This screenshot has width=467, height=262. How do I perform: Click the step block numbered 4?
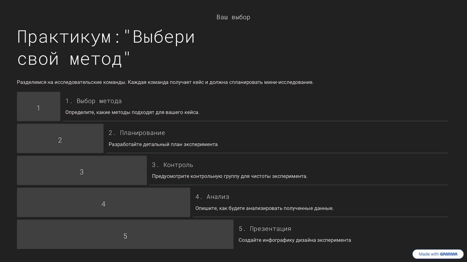(104, 202)
